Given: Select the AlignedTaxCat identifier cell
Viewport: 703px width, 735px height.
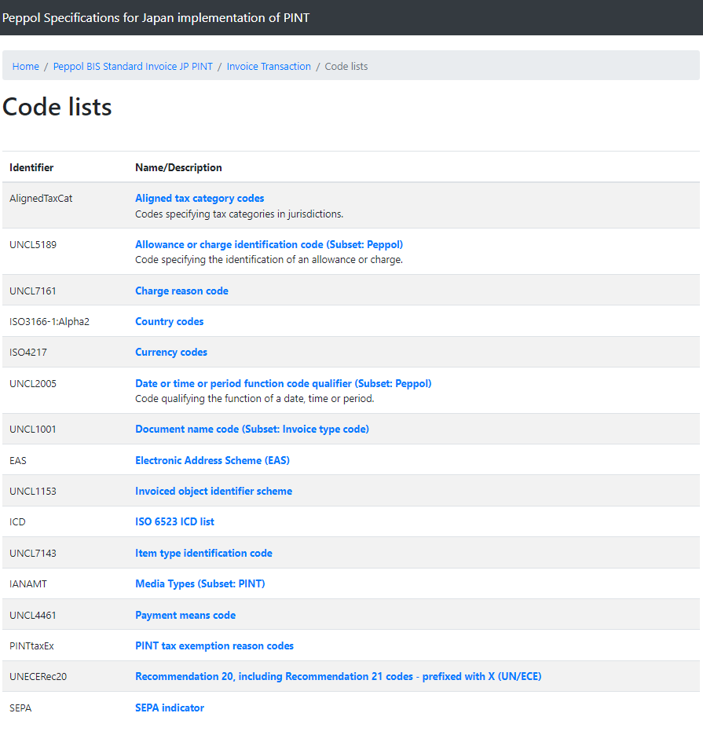Looking at the screenshot, I should [41, 199].
